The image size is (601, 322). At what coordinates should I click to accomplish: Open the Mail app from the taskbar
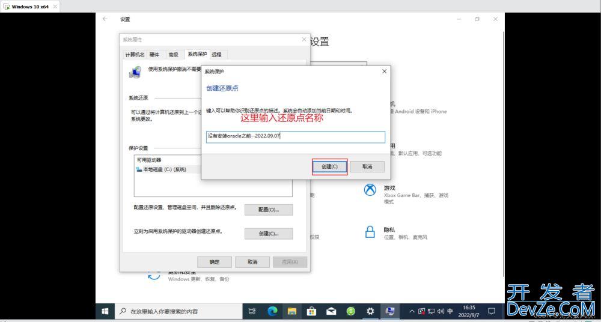[331, 311]
